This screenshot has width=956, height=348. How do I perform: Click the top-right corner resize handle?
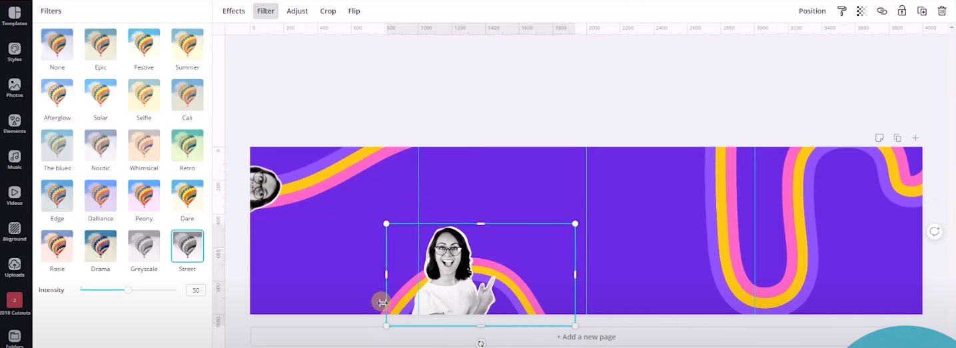coord(575,224)
